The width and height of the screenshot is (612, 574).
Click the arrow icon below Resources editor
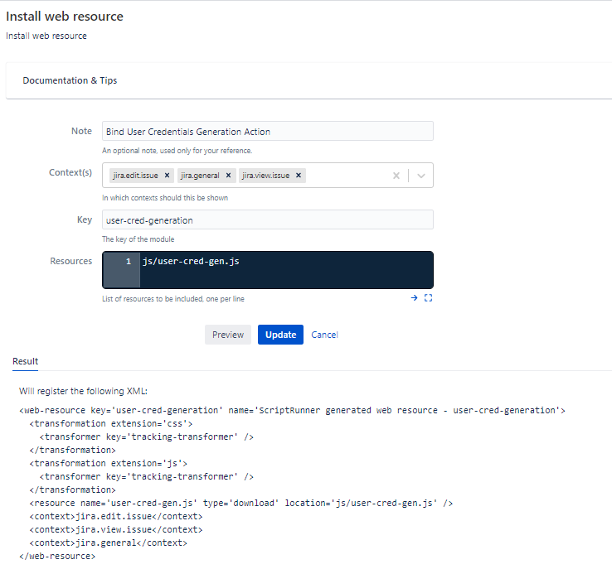tap(414, 298)
